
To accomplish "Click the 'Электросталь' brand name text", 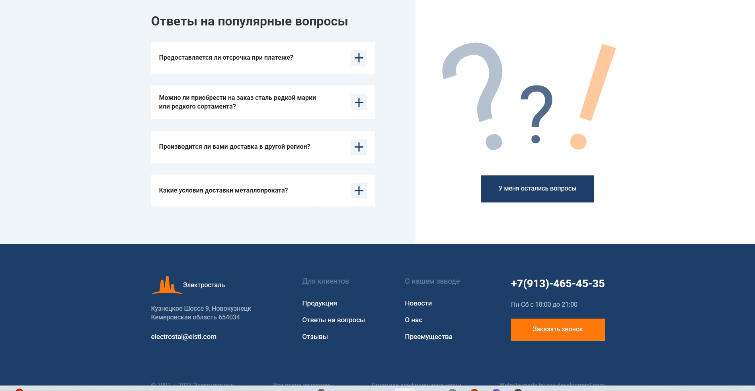I will [x=204, y=285].
